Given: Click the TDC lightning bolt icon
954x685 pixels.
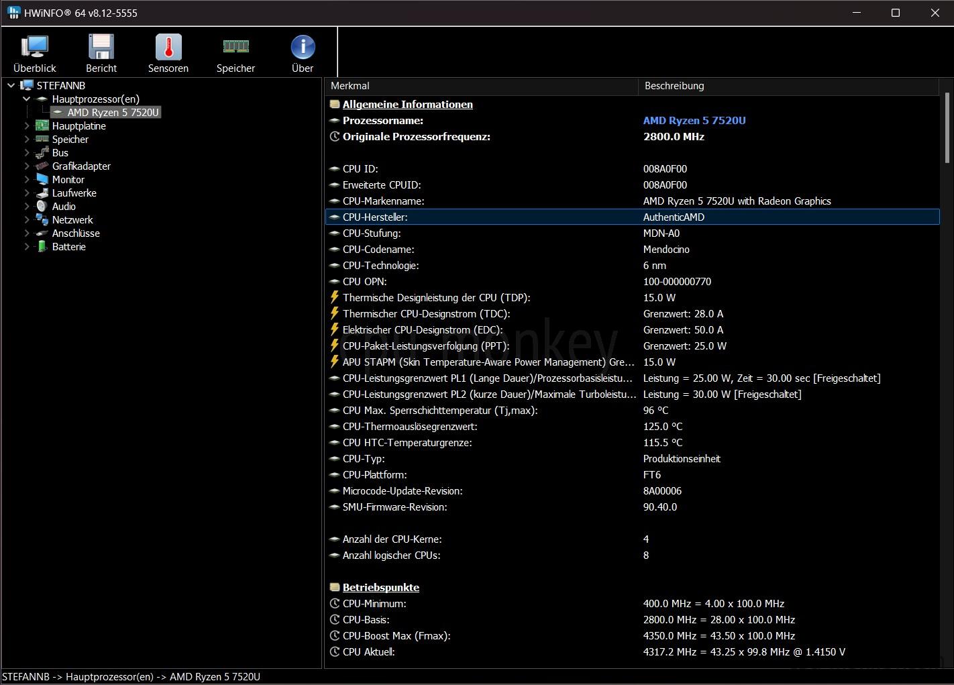Looking at the screenshot, I should pyautogui.click(x=335, y=313).
